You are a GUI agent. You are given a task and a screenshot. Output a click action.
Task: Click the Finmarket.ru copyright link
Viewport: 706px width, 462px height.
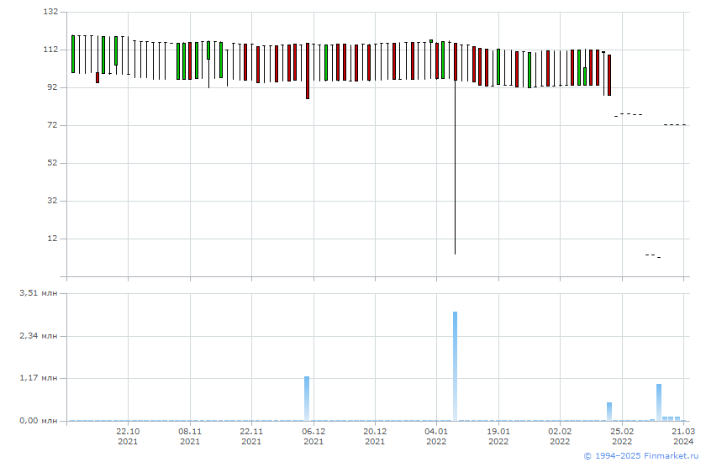pyautogui.click(x=640, y=456)
